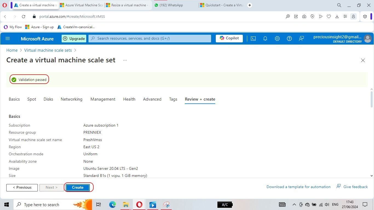The image size is (374, 210).
Task: Launch Microsoft Edge from the taskbar
Action: pos(112,205)
